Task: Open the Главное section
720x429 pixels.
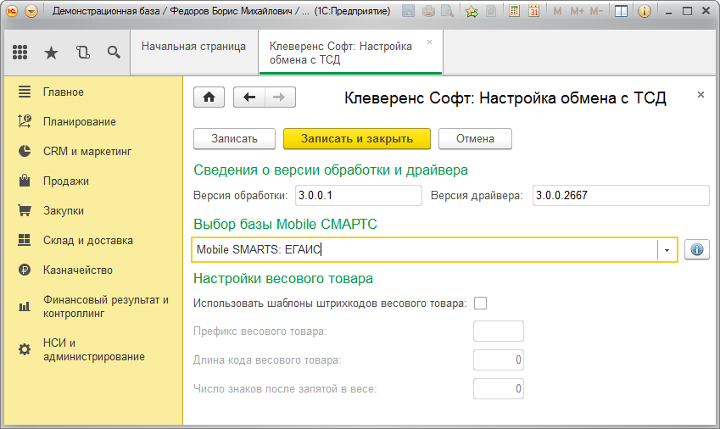Action: click(x=64, y=92)
